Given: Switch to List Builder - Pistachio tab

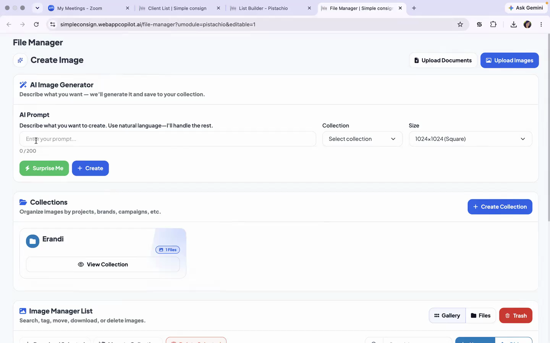Looking at the screenshot, I should (270, 8).
